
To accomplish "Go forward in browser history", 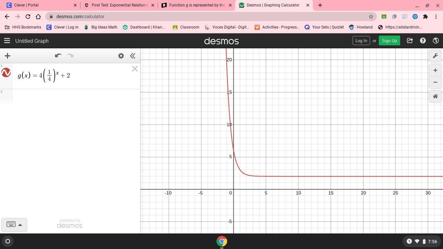I will pos(18,17).
